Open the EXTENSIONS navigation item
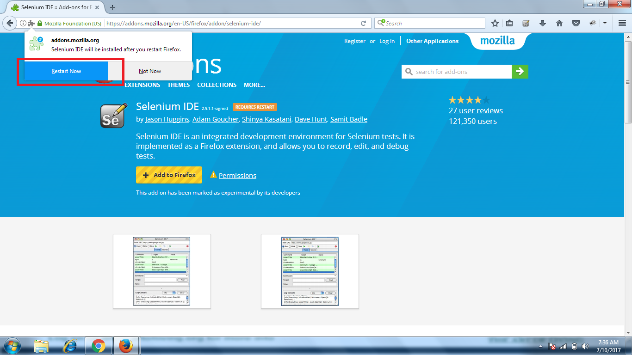Screen dimensions: 632x355 [143, 85]
